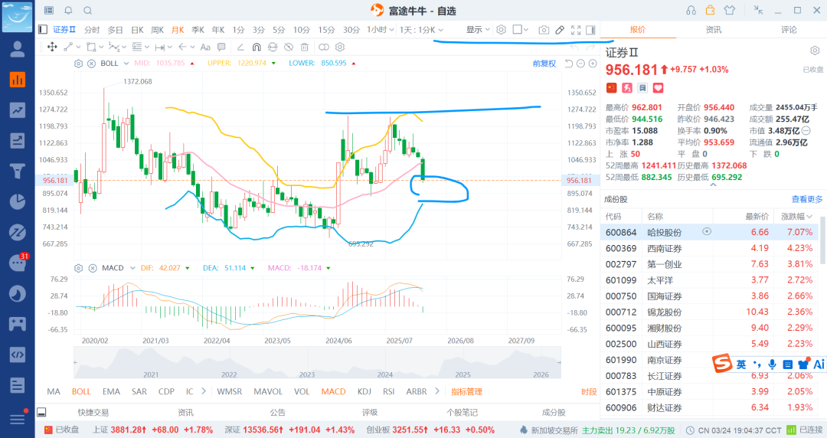Open the game controller icon in sidebar
827x438 pixels.
coord(18,323)
